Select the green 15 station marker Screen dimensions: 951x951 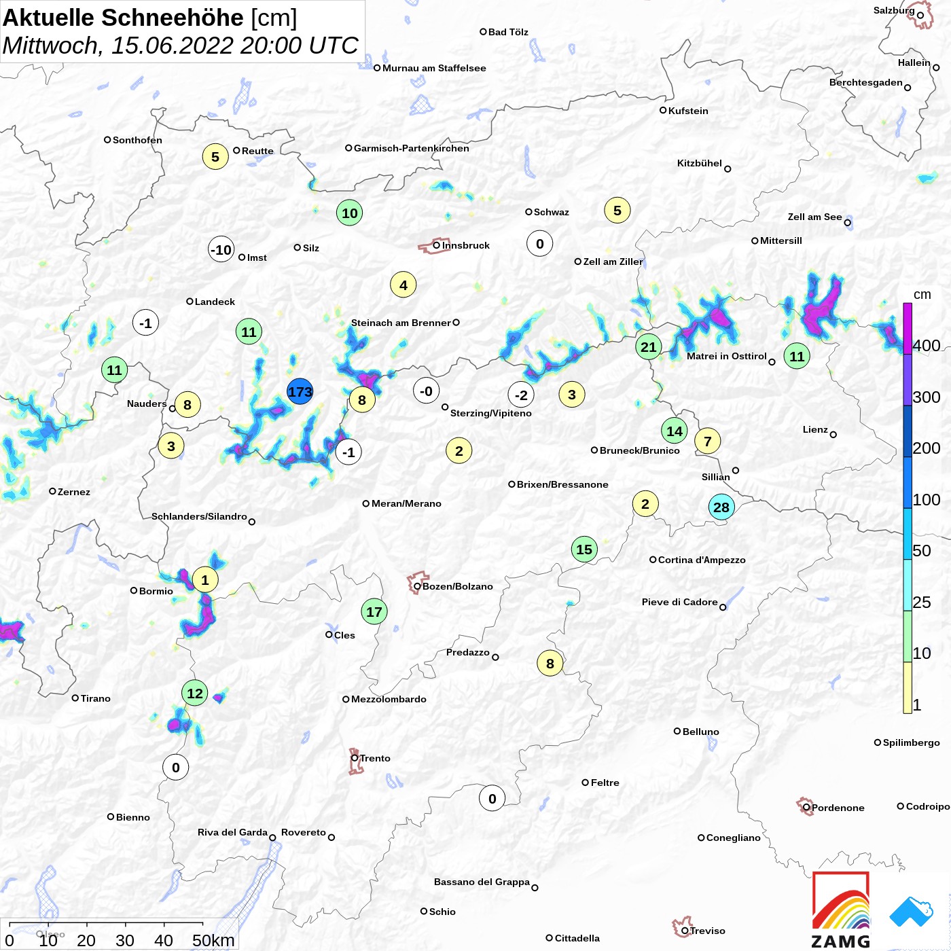pos(584,550)
